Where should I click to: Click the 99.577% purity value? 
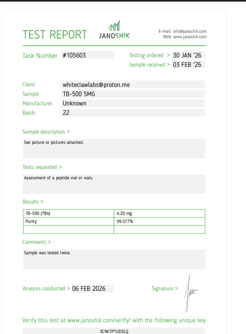click(159, 222)
